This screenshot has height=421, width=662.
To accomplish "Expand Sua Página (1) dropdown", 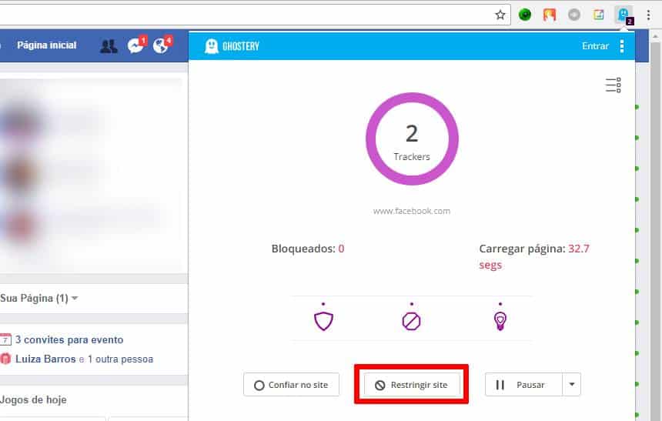I will tap(38, 298).
